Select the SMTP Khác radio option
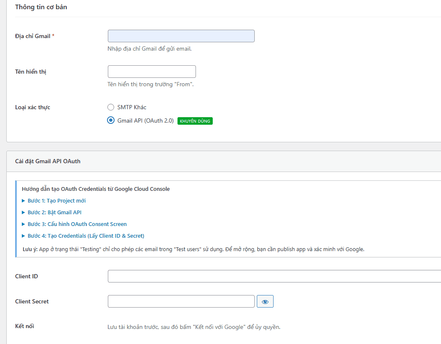This screenshot has height=344, width=441. 111,107
